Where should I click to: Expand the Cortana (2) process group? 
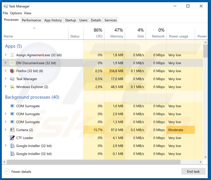click(x=6, y=130)
